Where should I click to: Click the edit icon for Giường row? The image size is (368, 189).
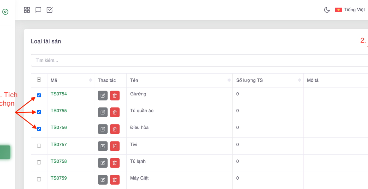point(103,95)
